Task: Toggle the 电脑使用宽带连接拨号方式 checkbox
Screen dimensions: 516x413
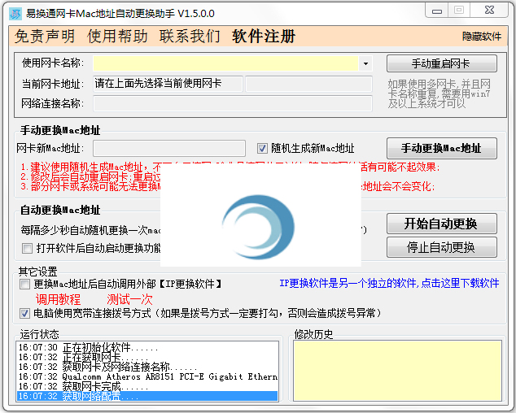Action: pyautogui.click(x=24, y=313)
